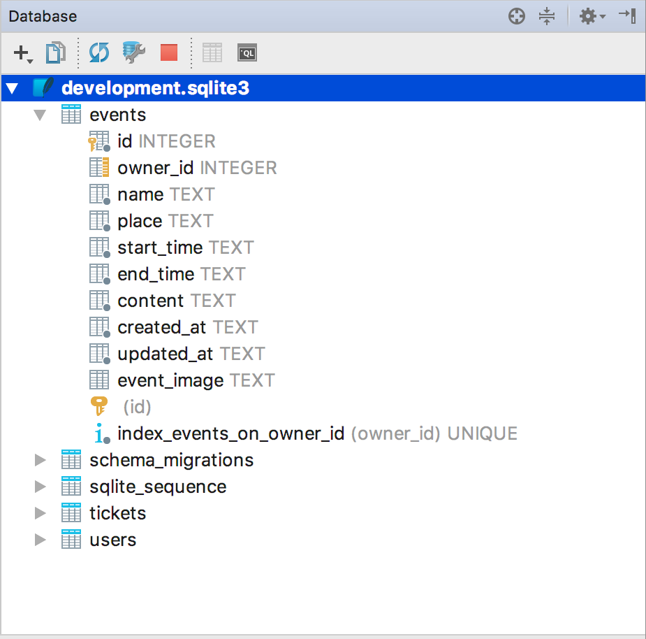The height and width of the screenshot is (639, 646).
Task: Click the Synchronize database icon
Action: (x=98, y=52)
